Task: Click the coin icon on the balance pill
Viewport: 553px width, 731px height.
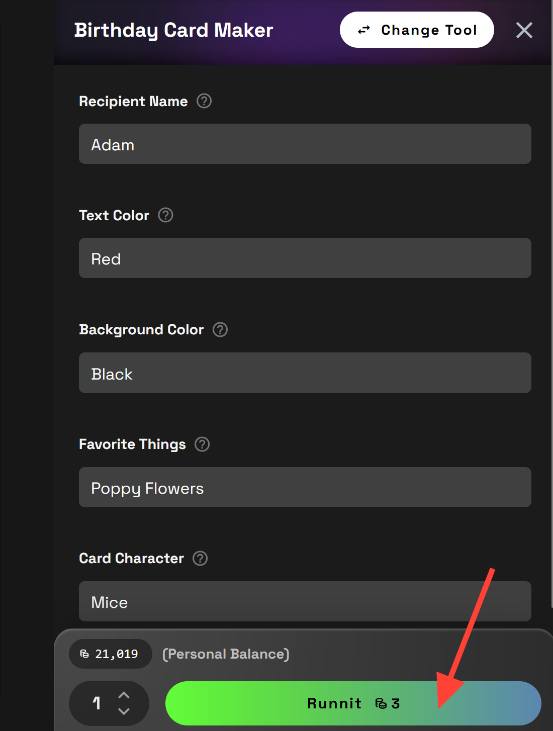Action: [x=83, y=654]
